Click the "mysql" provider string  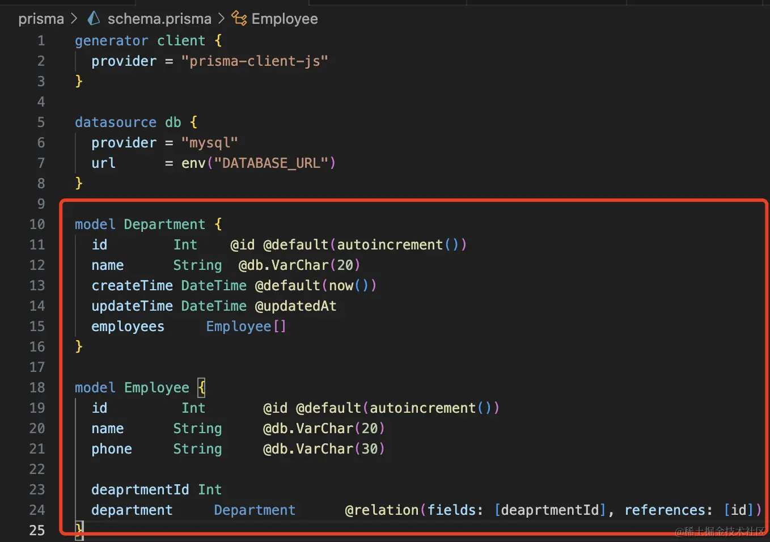click(209, 143)
